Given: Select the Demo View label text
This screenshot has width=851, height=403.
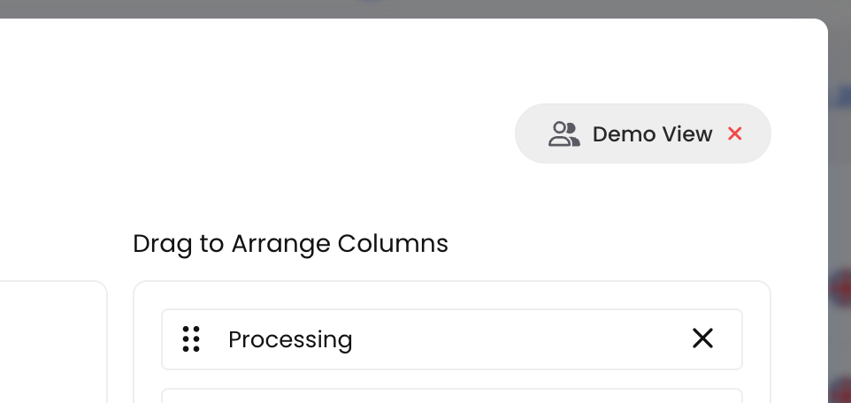Looking at the screenshot, I should tap(652, 134).
